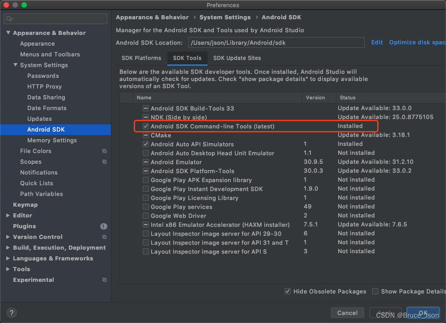Toggle NDK (Side by side) checkbox
446x323 pixels.
pos(146,117)
